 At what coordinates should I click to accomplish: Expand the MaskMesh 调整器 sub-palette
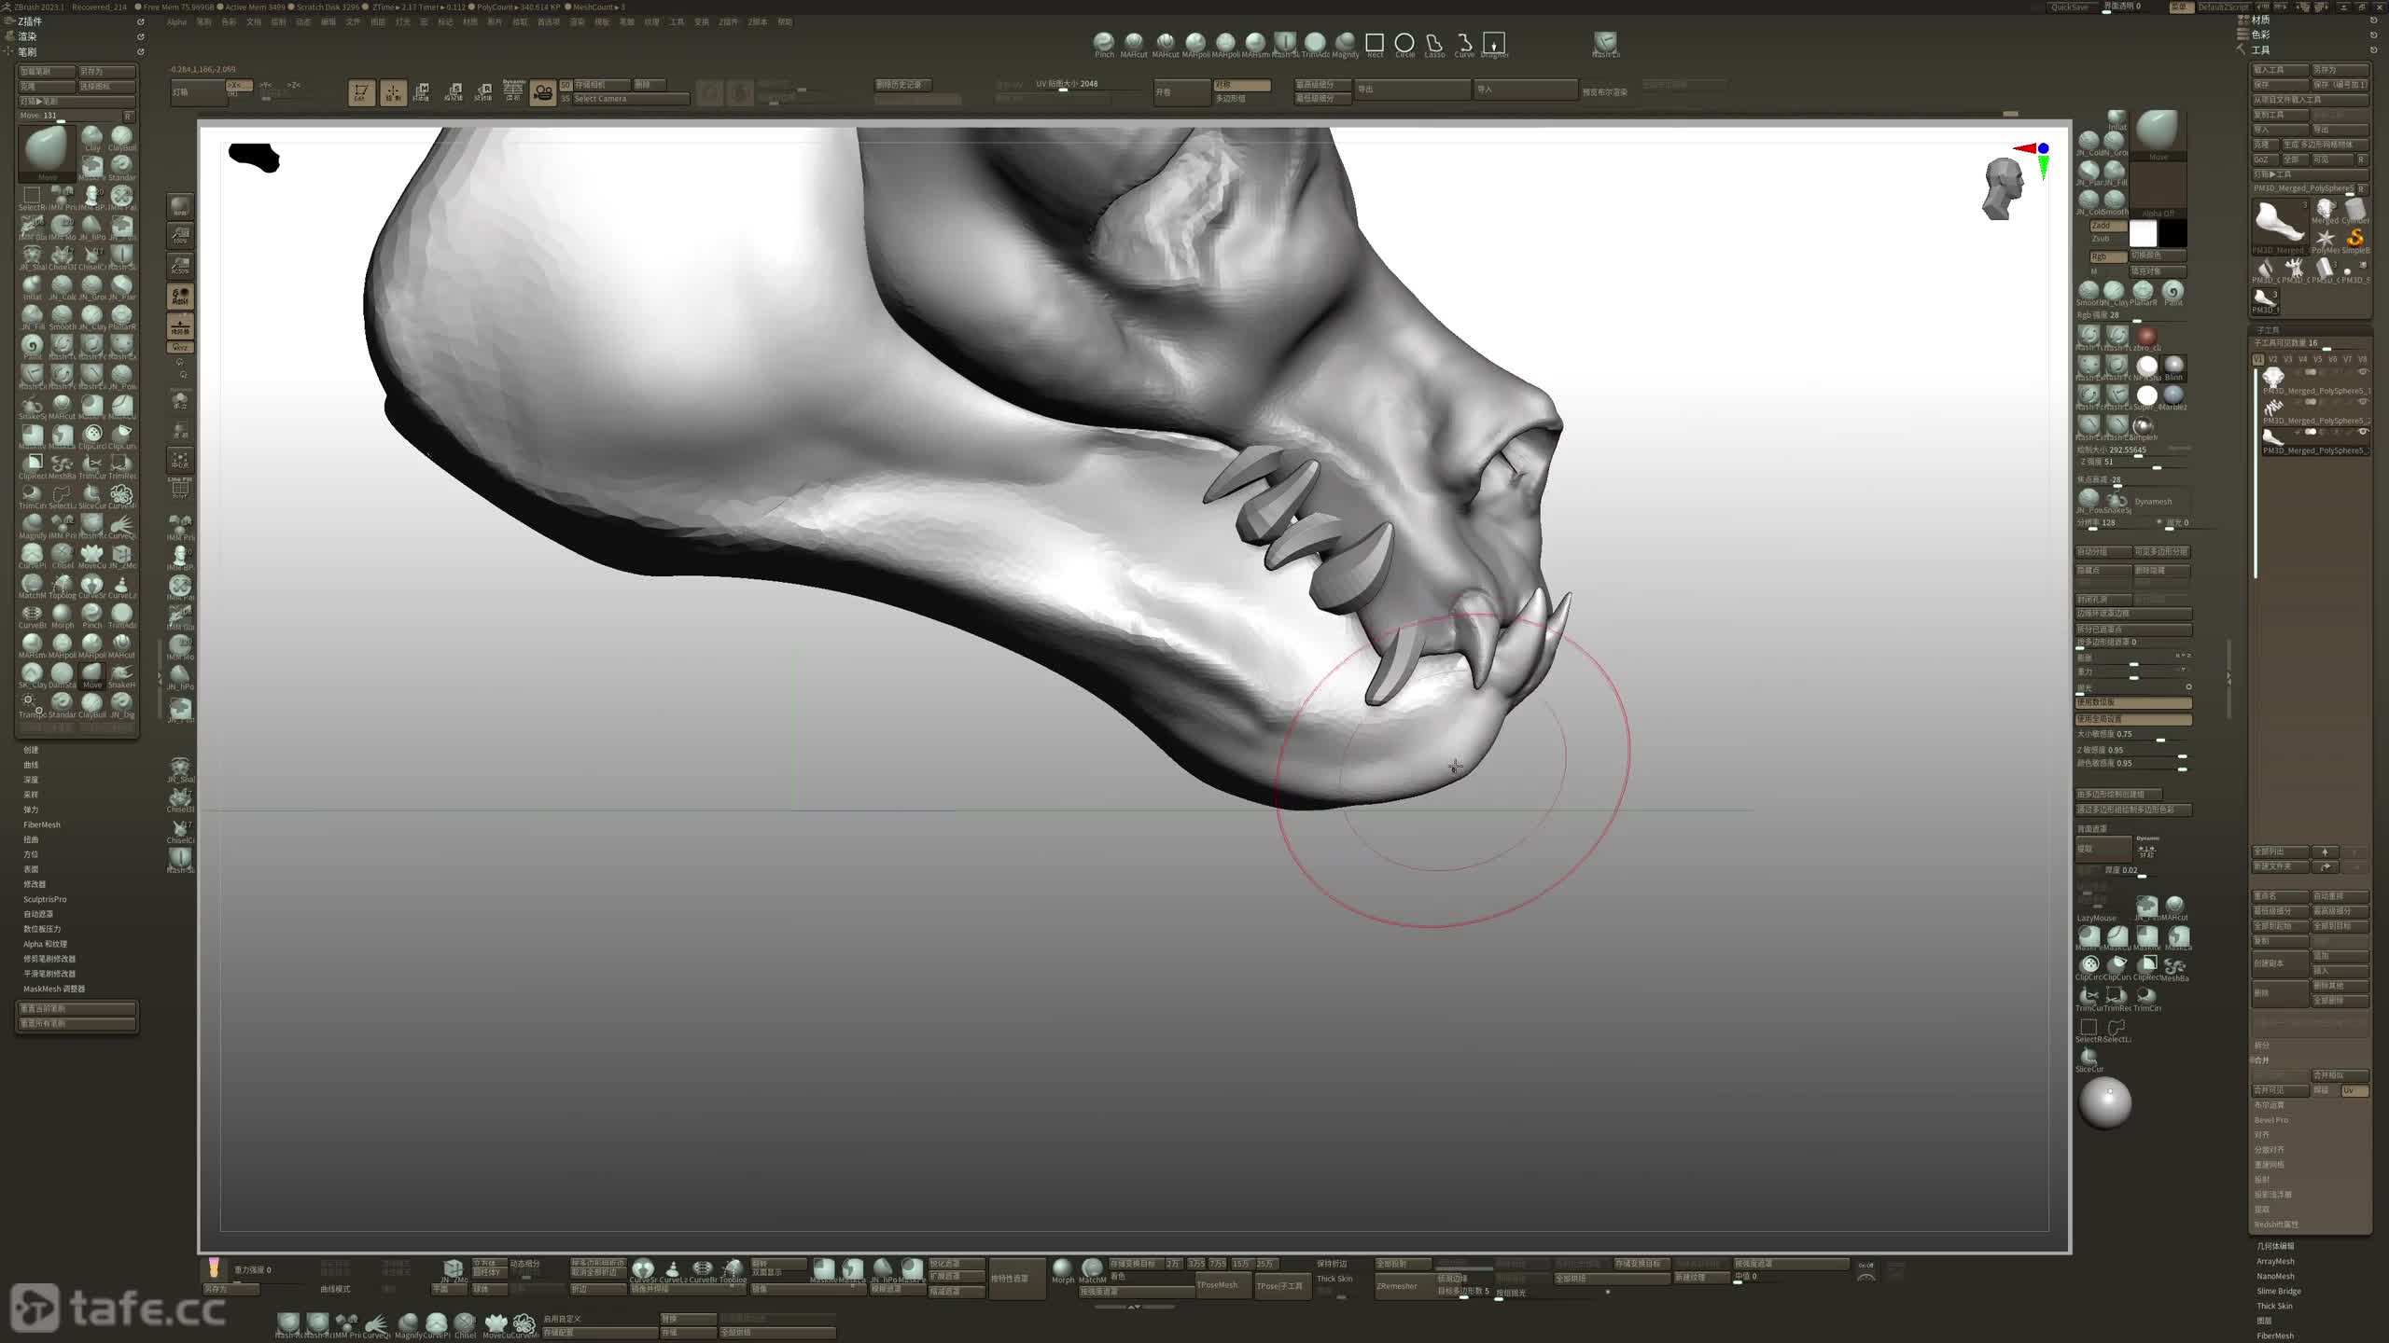54,989
